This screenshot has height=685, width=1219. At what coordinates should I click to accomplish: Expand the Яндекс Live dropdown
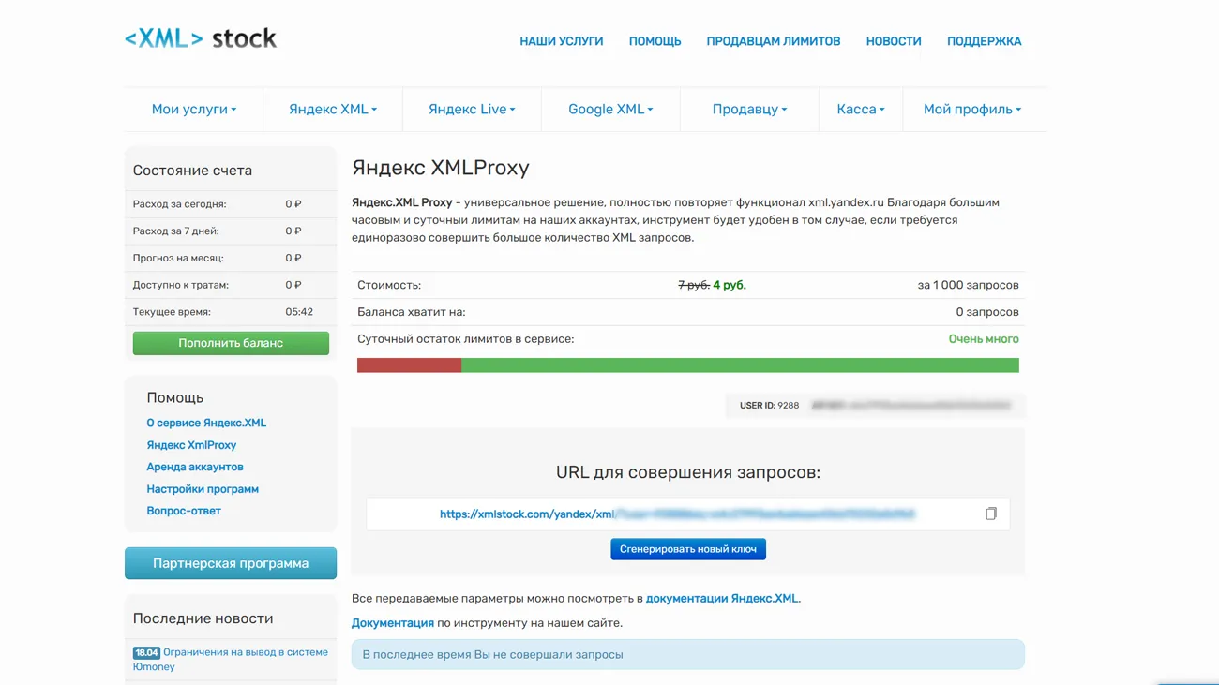(472, 110)
